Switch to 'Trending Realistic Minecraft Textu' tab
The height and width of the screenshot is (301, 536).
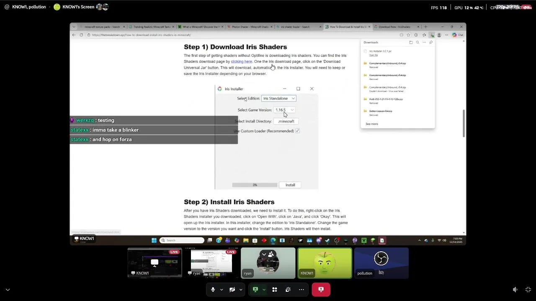[151, 27]
